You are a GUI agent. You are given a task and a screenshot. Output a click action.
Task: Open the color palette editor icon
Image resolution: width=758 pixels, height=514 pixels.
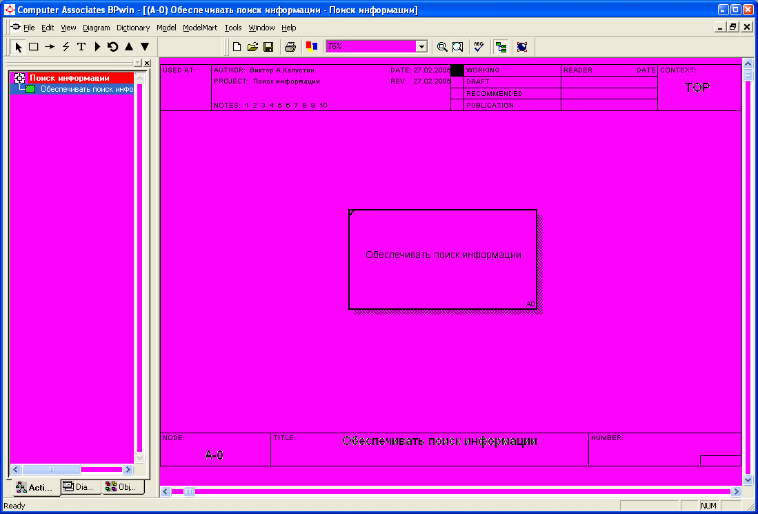(x=312, y=47)
